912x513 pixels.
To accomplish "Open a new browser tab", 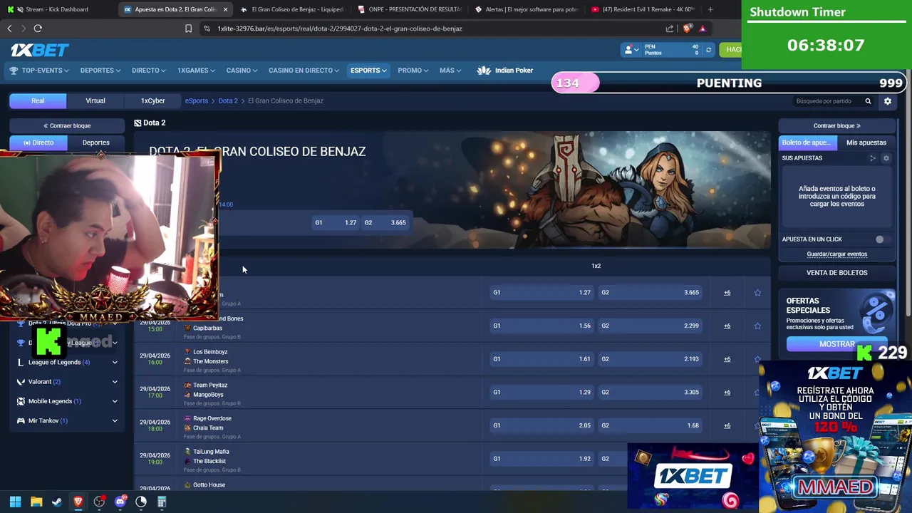I will point(710,9).
